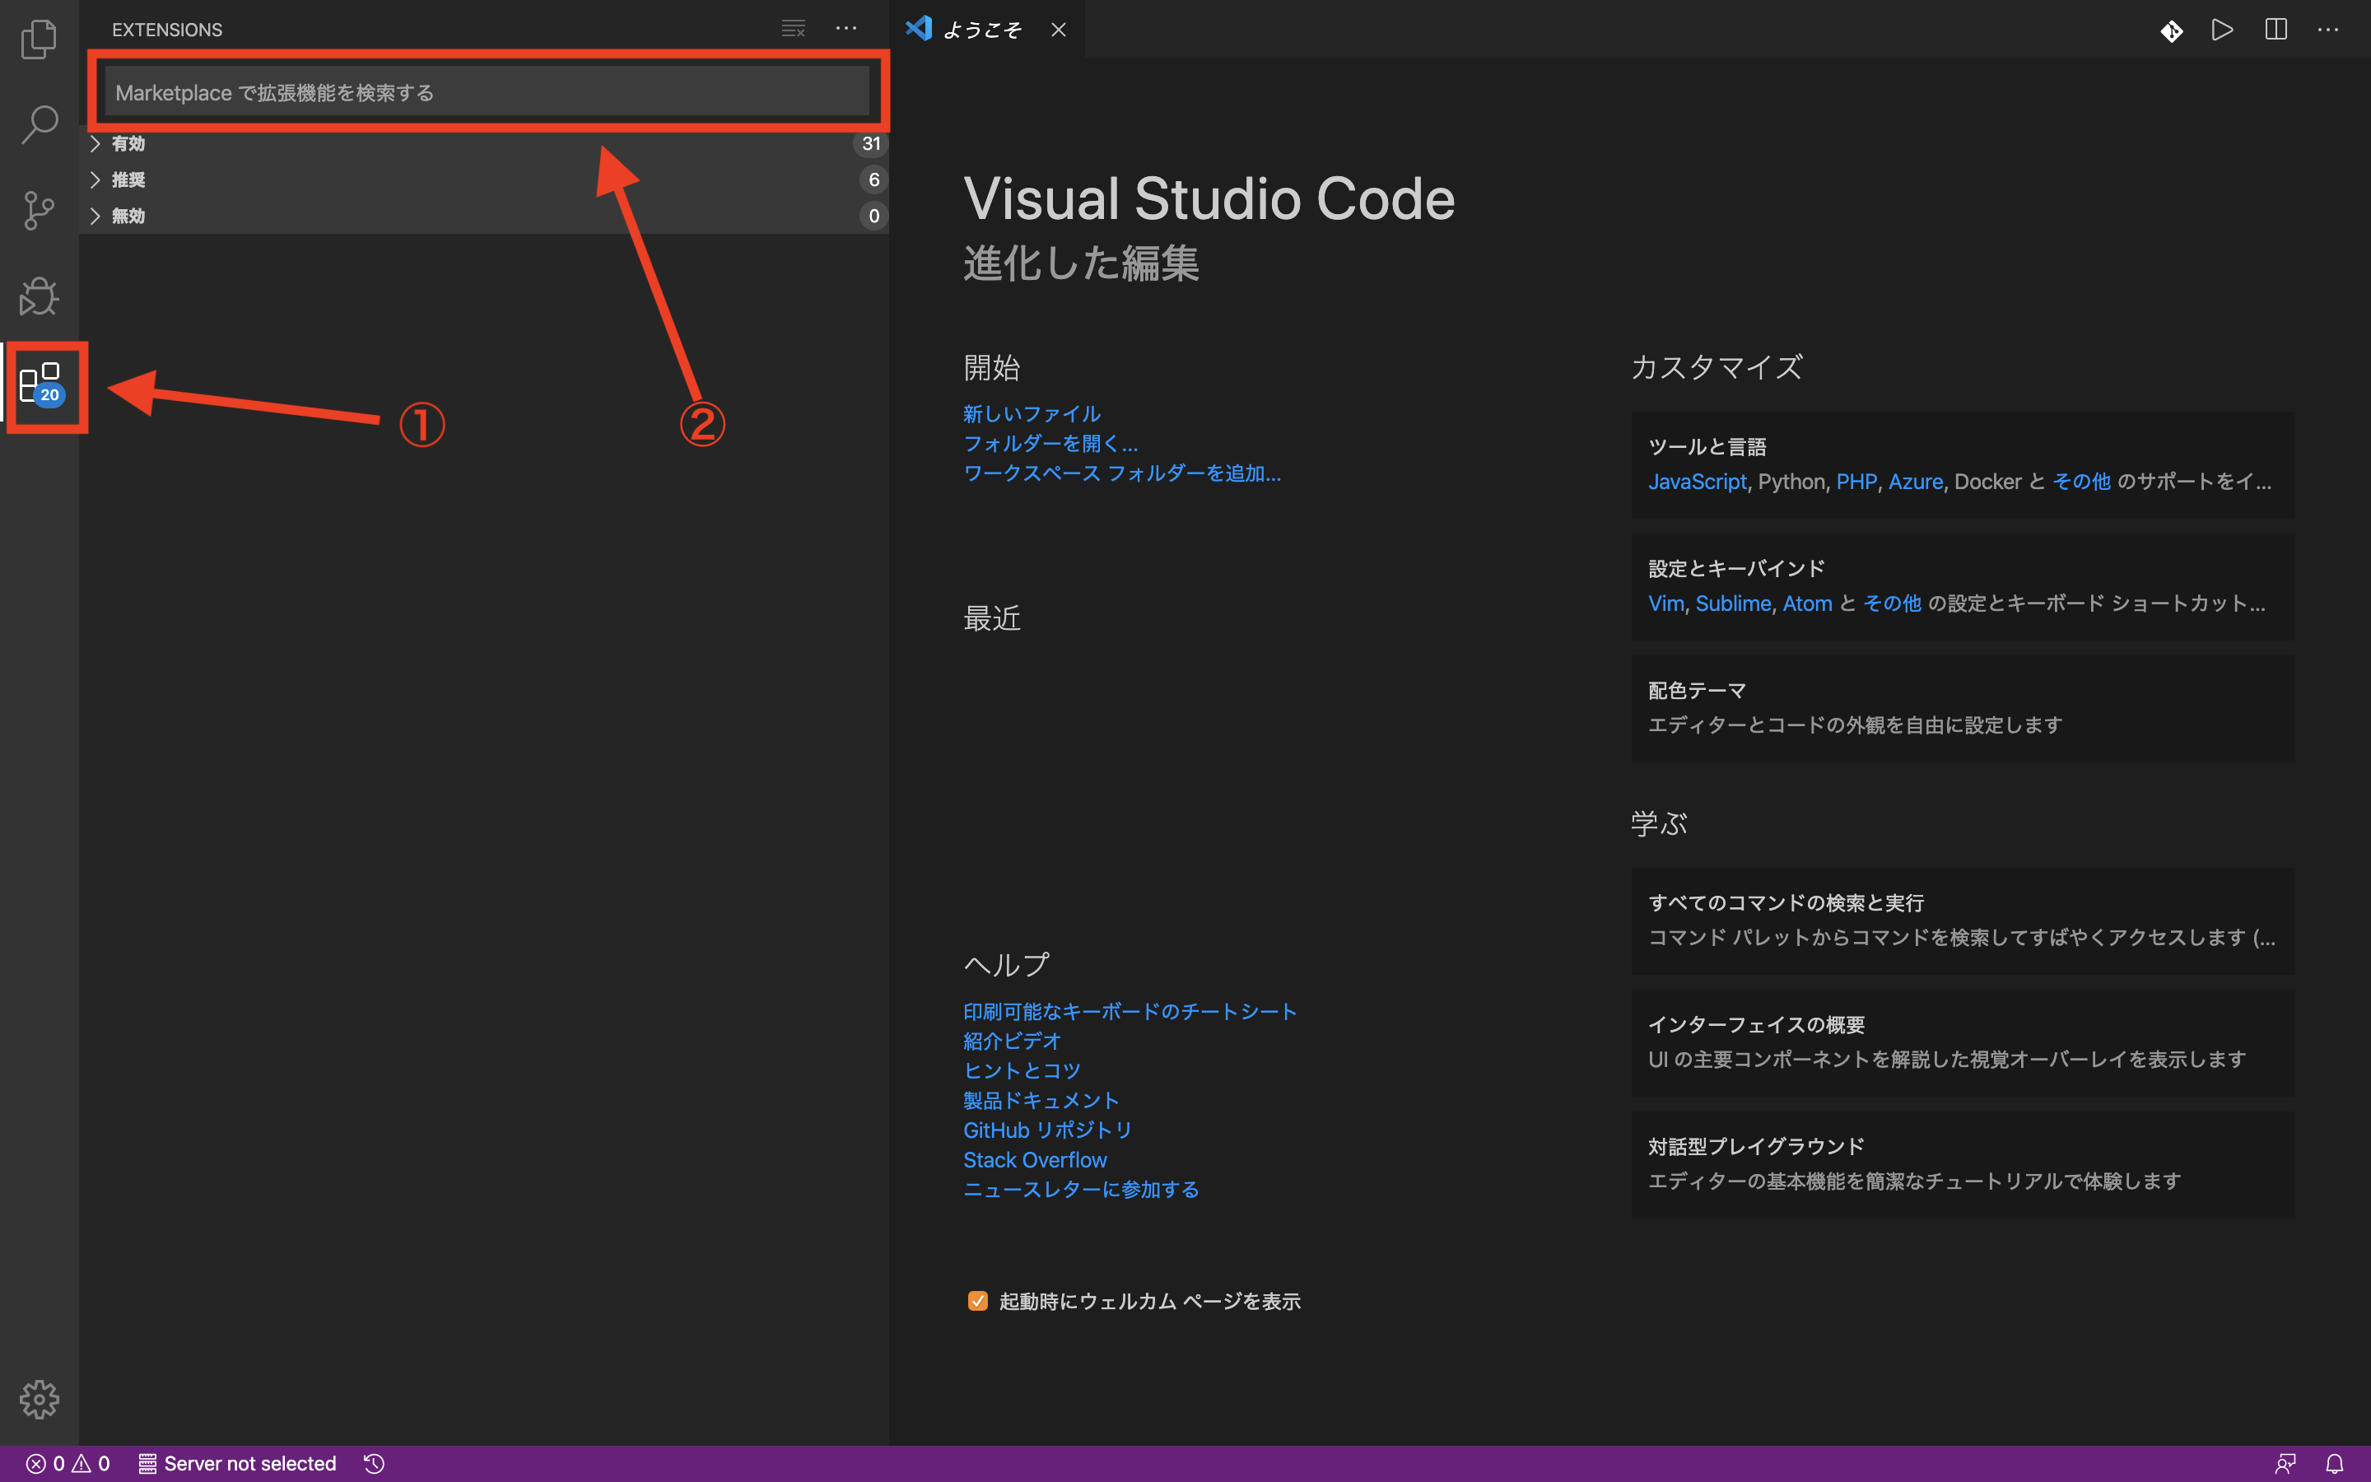This screenshot has height=1482, width=2371.
Task: Expand the 推奨 extensions section
Action: point(484,179)
